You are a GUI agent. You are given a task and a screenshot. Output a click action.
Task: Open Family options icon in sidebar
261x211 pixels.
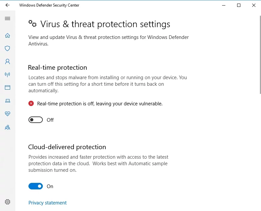tap(8, 127)
